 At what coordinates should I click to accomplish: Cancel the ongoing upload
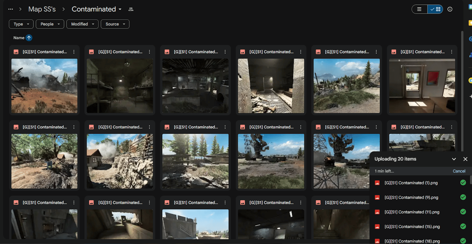(459, 171)
